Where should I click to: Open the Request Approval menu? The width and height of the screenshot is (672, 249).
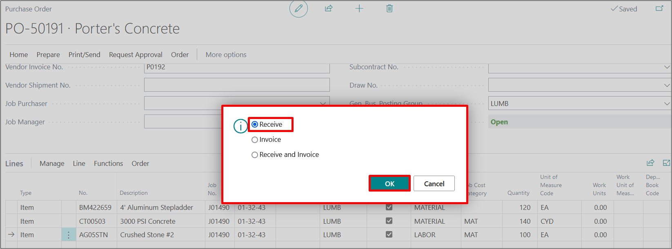point(136,55)
